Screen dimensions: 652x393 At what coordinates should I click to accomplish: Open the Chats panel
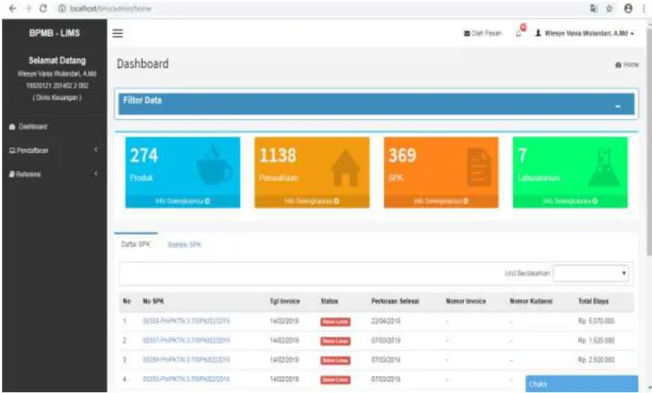pyautogui.click(x=581, y=384)
